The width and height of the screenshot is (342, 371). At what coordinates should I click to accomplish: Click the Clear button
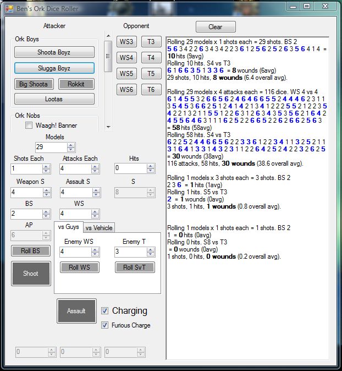(x=216, y=27)
